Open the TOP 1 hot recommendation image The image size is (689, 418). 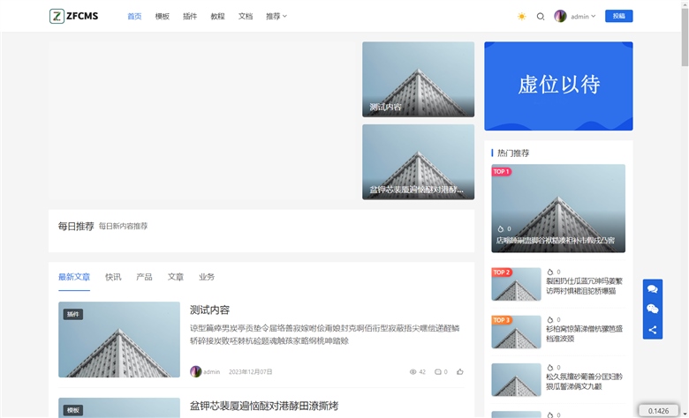[558, 208]
